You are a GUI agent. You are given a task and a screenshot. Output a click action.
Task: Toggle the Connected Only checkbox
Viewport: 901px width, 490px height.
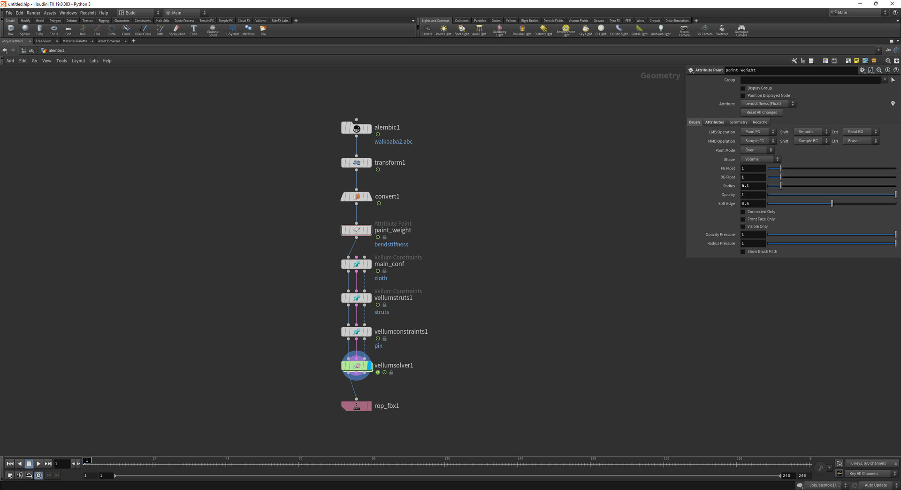(743, 212)
